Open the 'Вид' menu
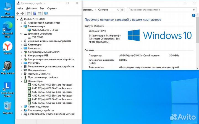The height and width of the screenshot is (124, 199). coord(42,9)
